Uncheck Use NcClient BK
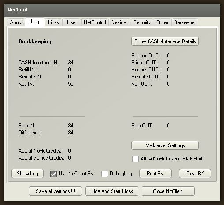Viewport: 224px width, 205px height. click(x=53, y=174)
